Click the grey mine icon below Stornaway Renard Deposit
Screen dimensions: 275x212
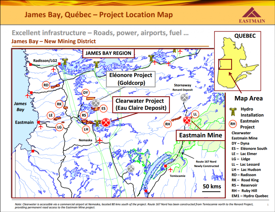pos(184,98)
